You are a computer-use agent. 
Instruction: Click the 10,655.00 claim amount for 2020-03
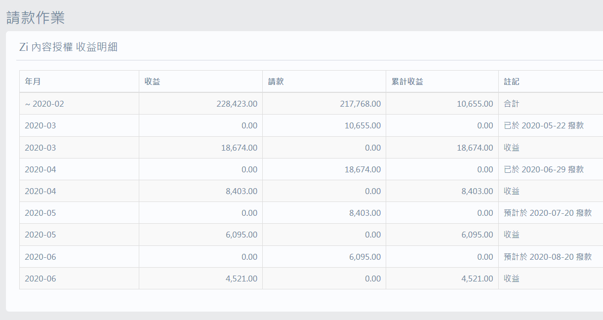362,125
